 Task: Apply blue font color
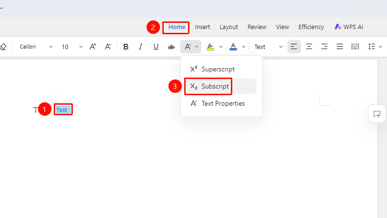coord(233,47)
